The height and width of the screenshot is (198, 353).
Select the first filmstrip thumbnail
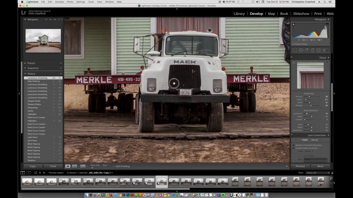(x=27, y=182)
